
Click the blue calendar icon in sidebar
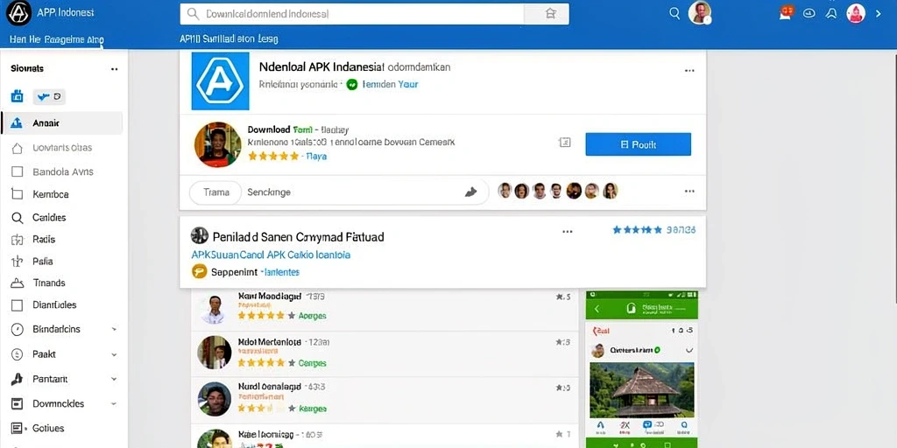[18, 96]
